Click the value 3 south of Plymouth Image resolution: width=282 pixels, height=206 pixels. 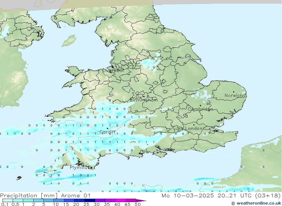[x=81, y=175]
